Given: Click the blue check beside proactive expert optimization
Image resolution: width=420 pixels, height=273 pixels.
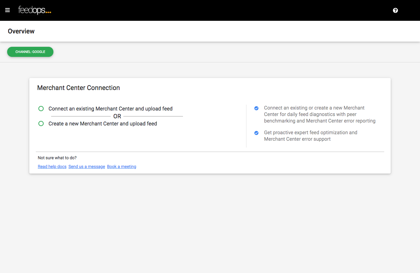Looking at the screenshot, I should click(257, 133).
